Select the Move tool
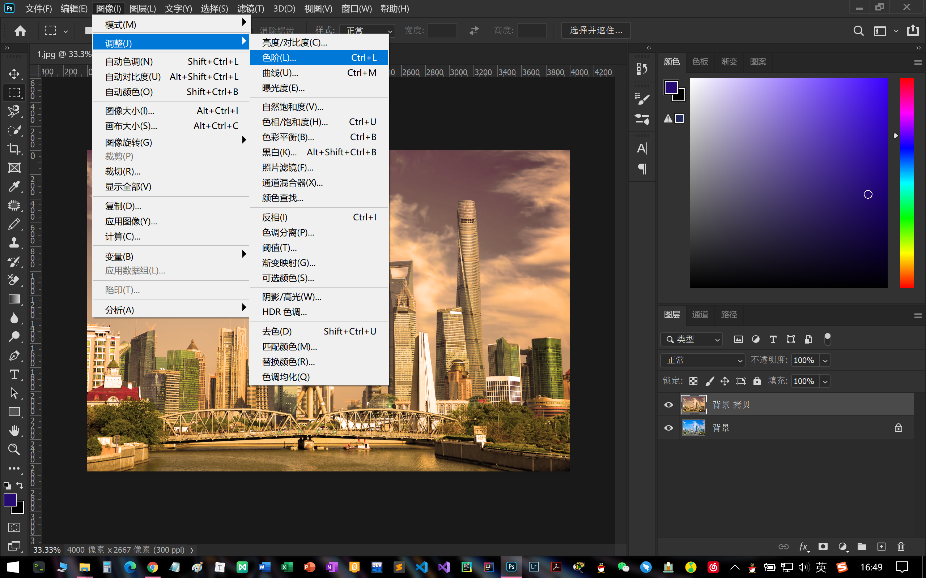Viewport: 926px width, 578px height. point(14,74)
